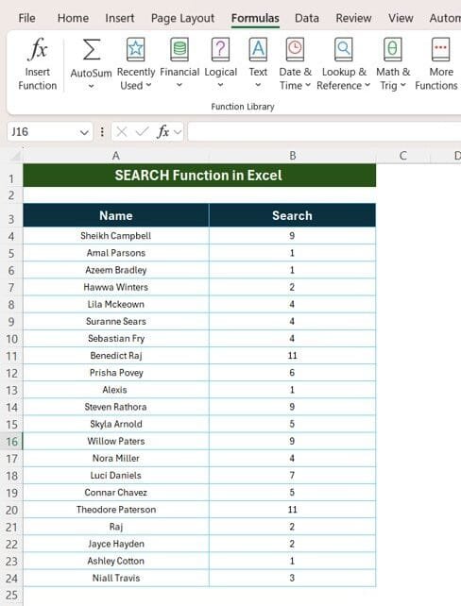The image size is (461, 606).
Task: Select cell Willow Paters
Action: (116, 441)
